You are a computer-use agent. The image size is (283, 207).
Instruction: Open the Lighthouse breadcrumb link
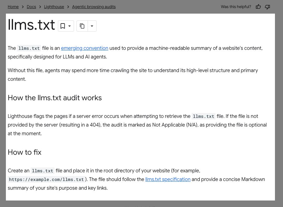point(54,7)
